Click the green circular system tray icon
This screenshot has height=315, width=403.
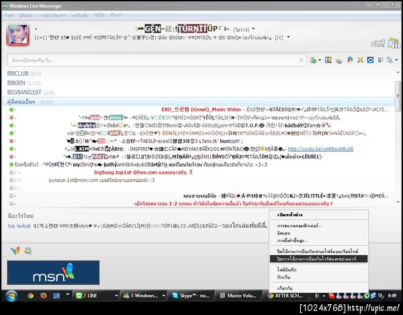click(x=367, y=296)
